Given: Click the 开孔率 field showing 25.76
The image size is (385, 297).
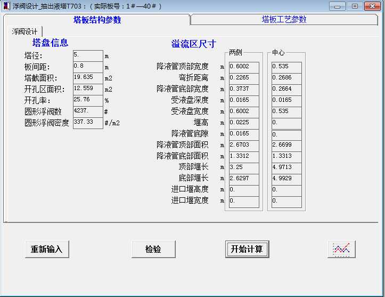Looking at the screenshot, I should [x=88, y=101].
